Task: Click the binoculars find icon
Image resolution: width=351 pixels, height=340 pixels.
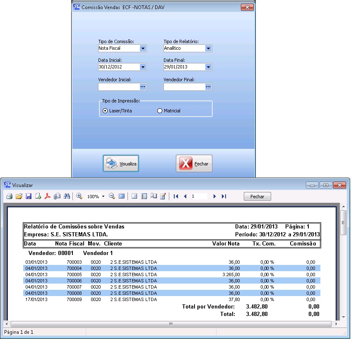Action: [66, 197]
